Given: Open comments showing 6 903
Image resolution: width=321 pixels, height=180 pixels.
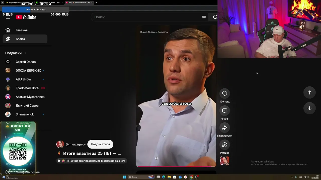Looking at the screenshot, I should tap(225, 110).
